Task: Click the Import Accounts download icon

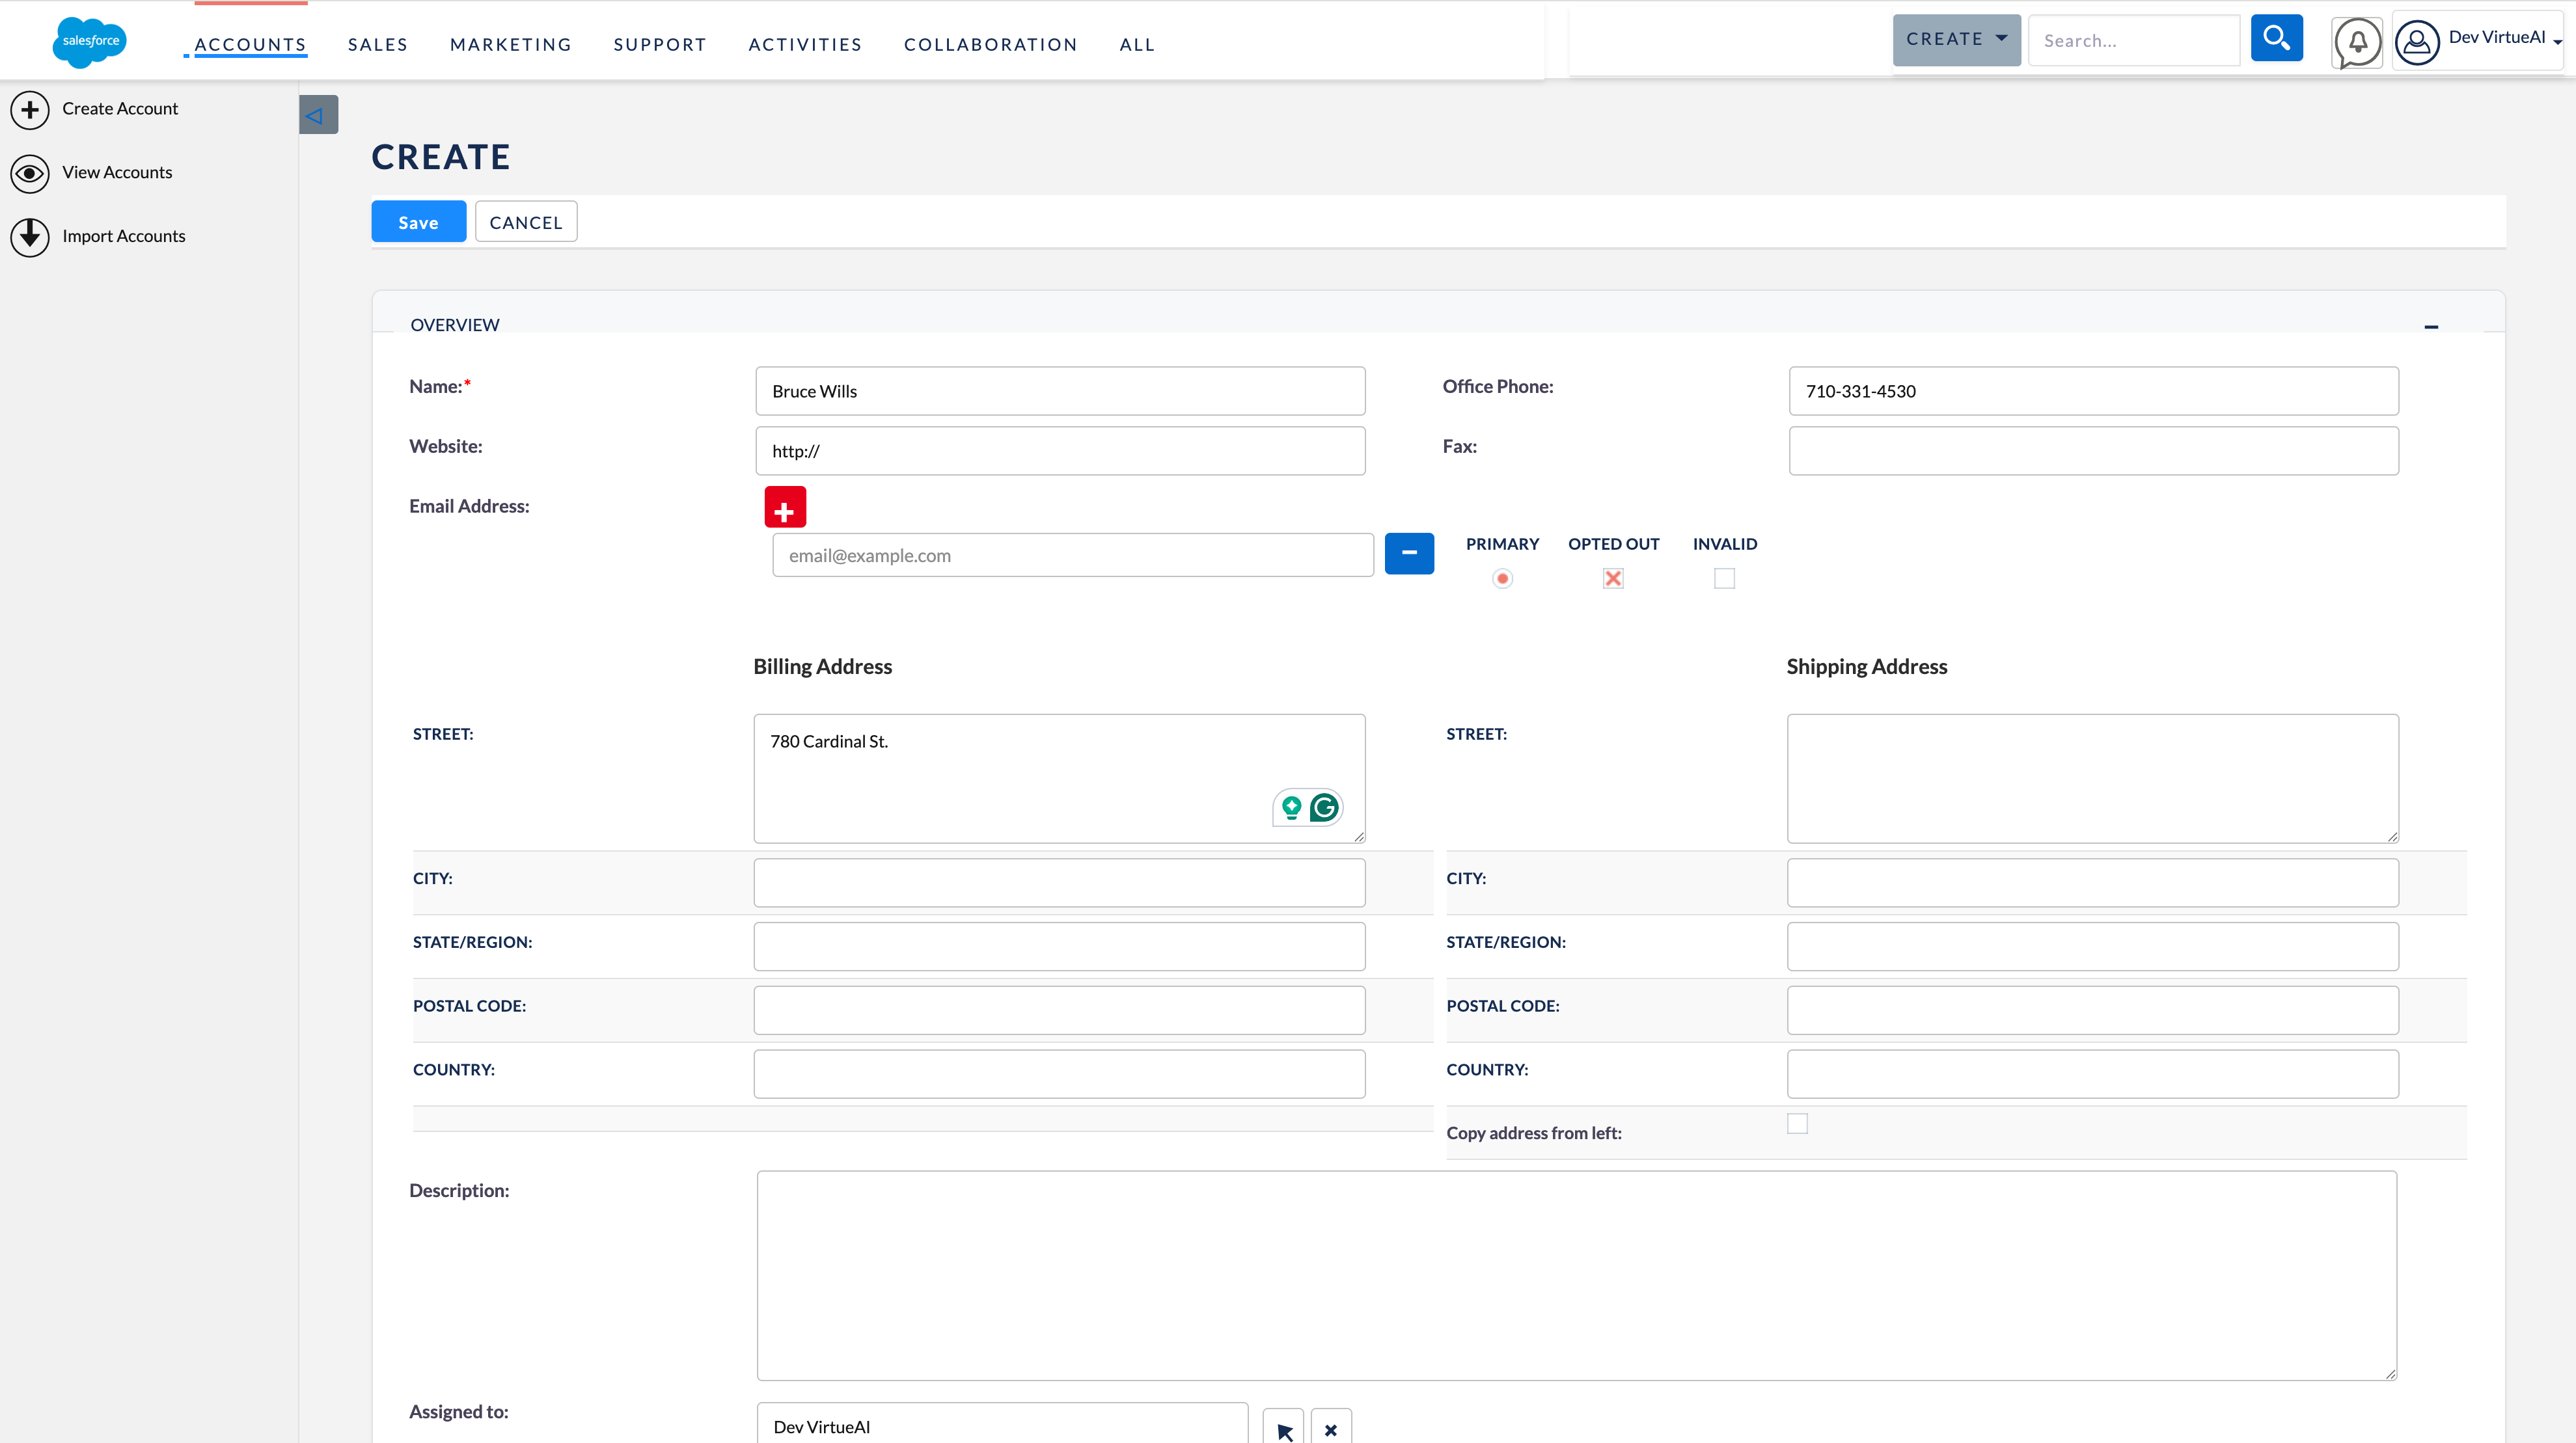Action: pyautogui.click(x=30, y=237)
